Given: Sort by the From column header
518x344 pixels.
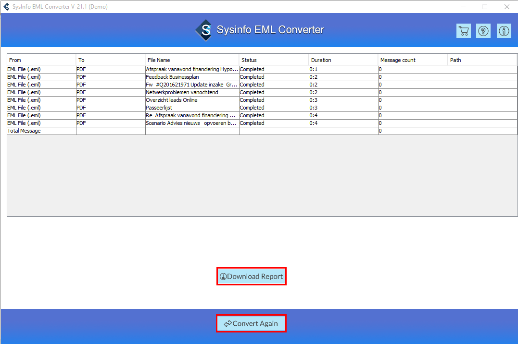Looking at the screenshot, I should pos(42,60).
